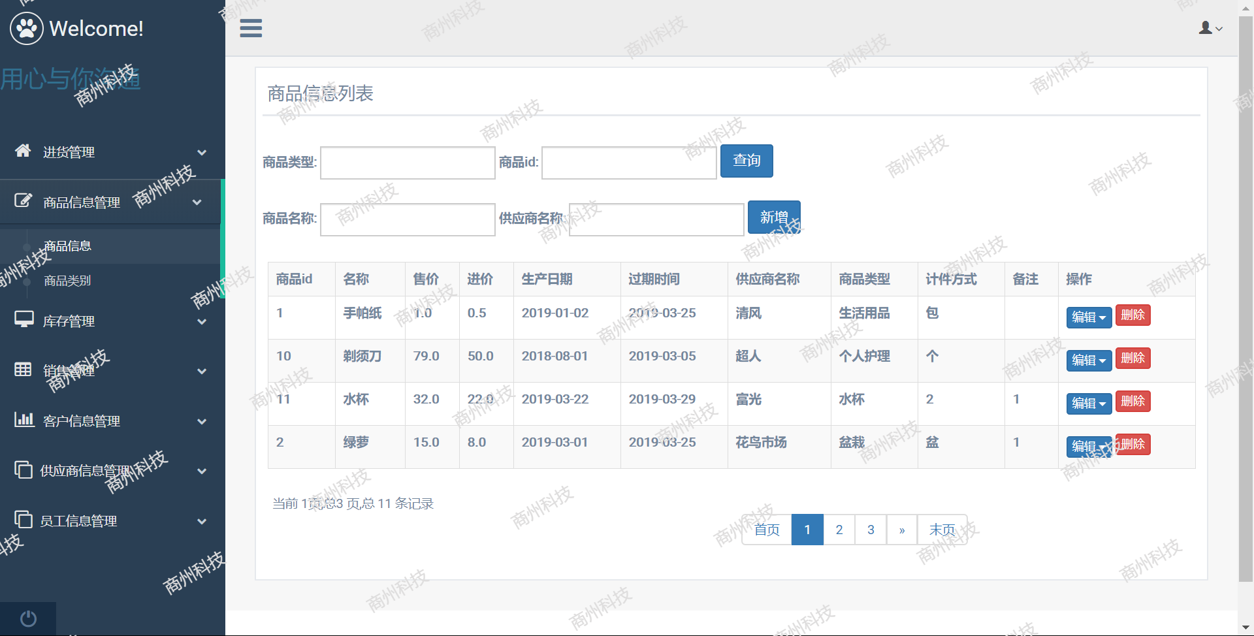Image resolution: width=1254 pixels, height=636 pixels.
Task: Open 库存管理 menu
Action: pos(111,321)
